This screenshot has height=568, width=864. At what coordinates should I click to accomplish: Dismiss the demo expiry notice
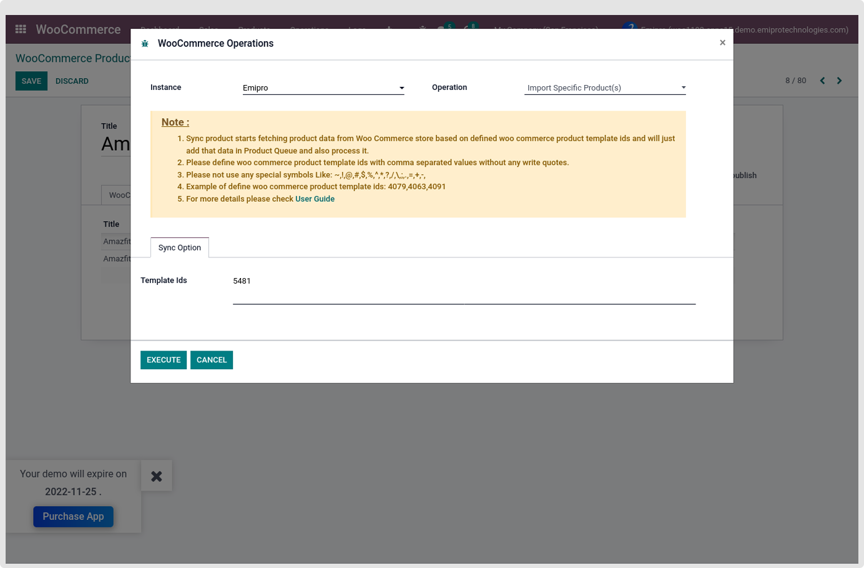coord(157,476)
